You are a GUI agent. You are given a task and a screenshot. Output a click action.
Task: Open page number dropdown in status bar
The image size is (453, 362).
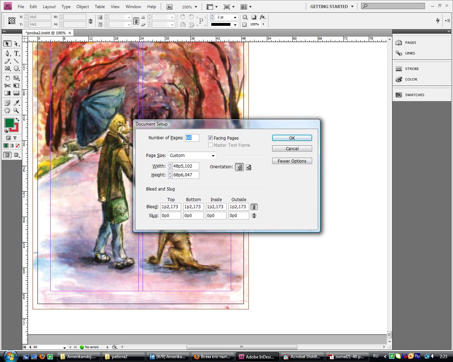64,348
